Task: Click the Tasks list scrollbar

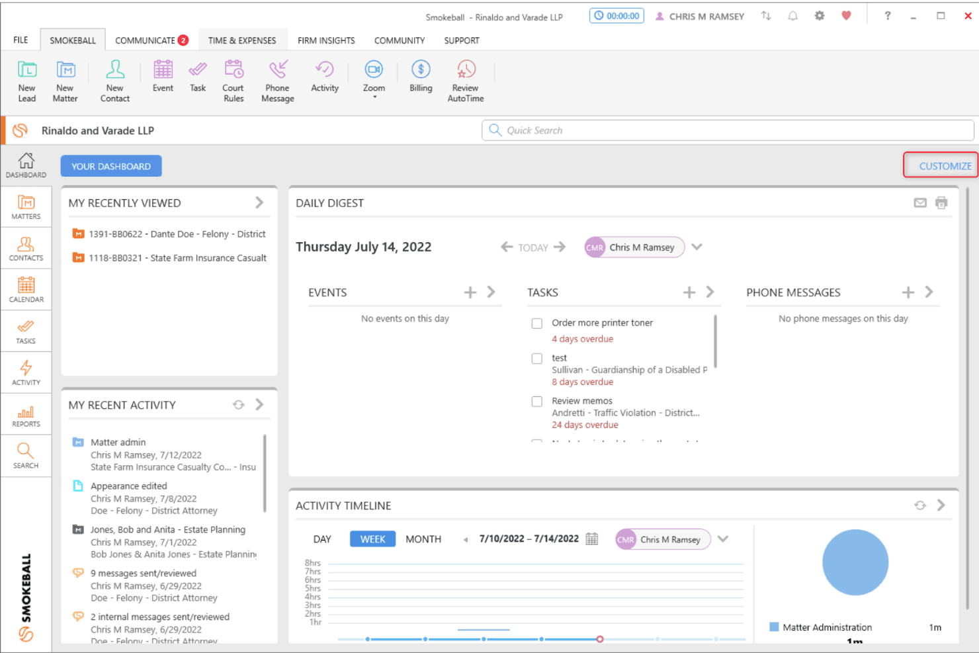Action: pyautogui.click(x=715, y=341)
